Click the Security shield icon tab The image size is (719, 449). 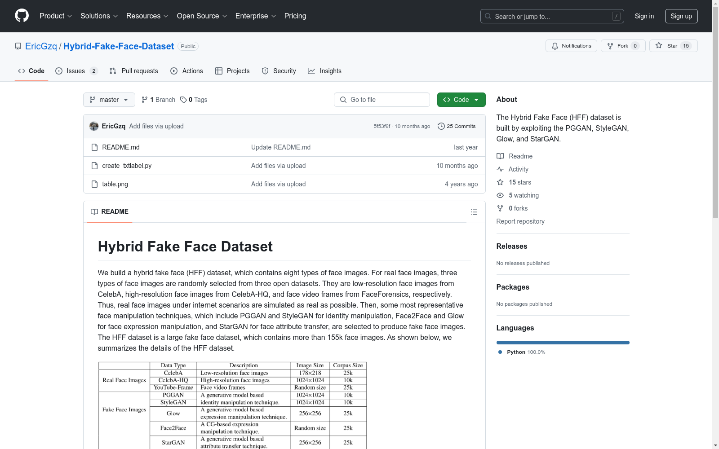click(x=265, y=71)
